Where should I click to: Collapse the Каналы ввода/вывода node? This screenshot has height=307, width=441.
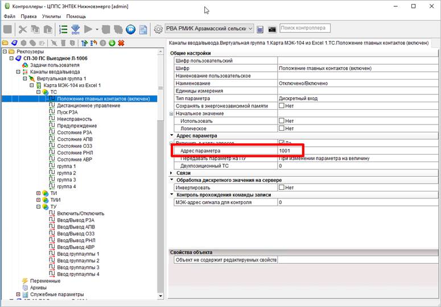click(18, 72)
